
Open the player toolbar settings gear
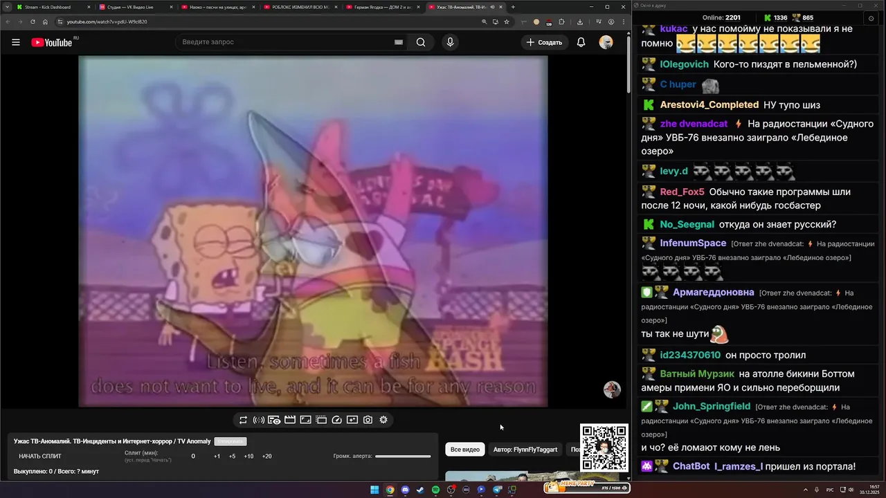[x=383, y=420]
